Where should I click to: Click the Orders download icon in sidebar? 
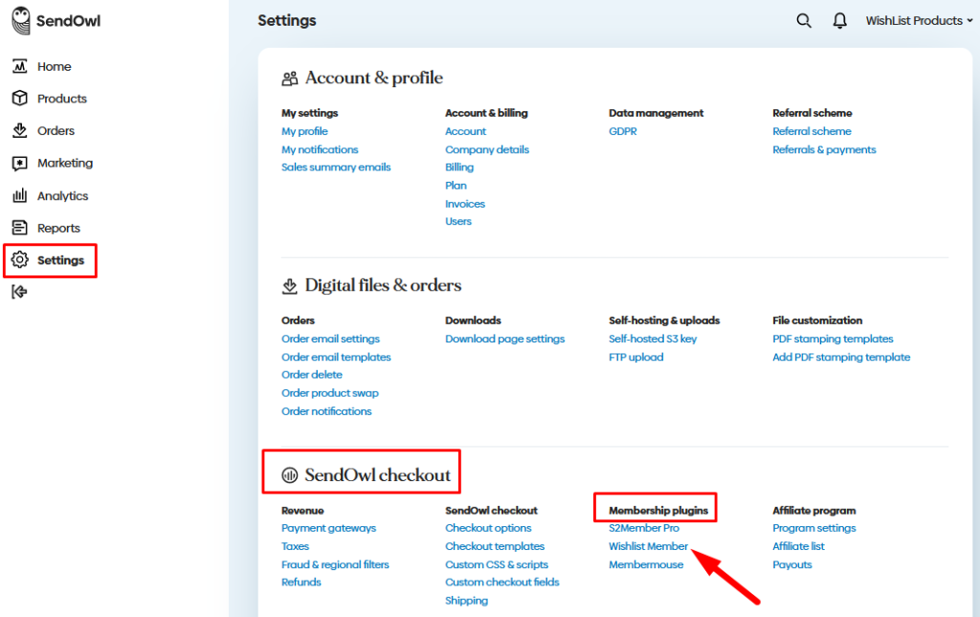pyautogui.click(x=20, y=130)
